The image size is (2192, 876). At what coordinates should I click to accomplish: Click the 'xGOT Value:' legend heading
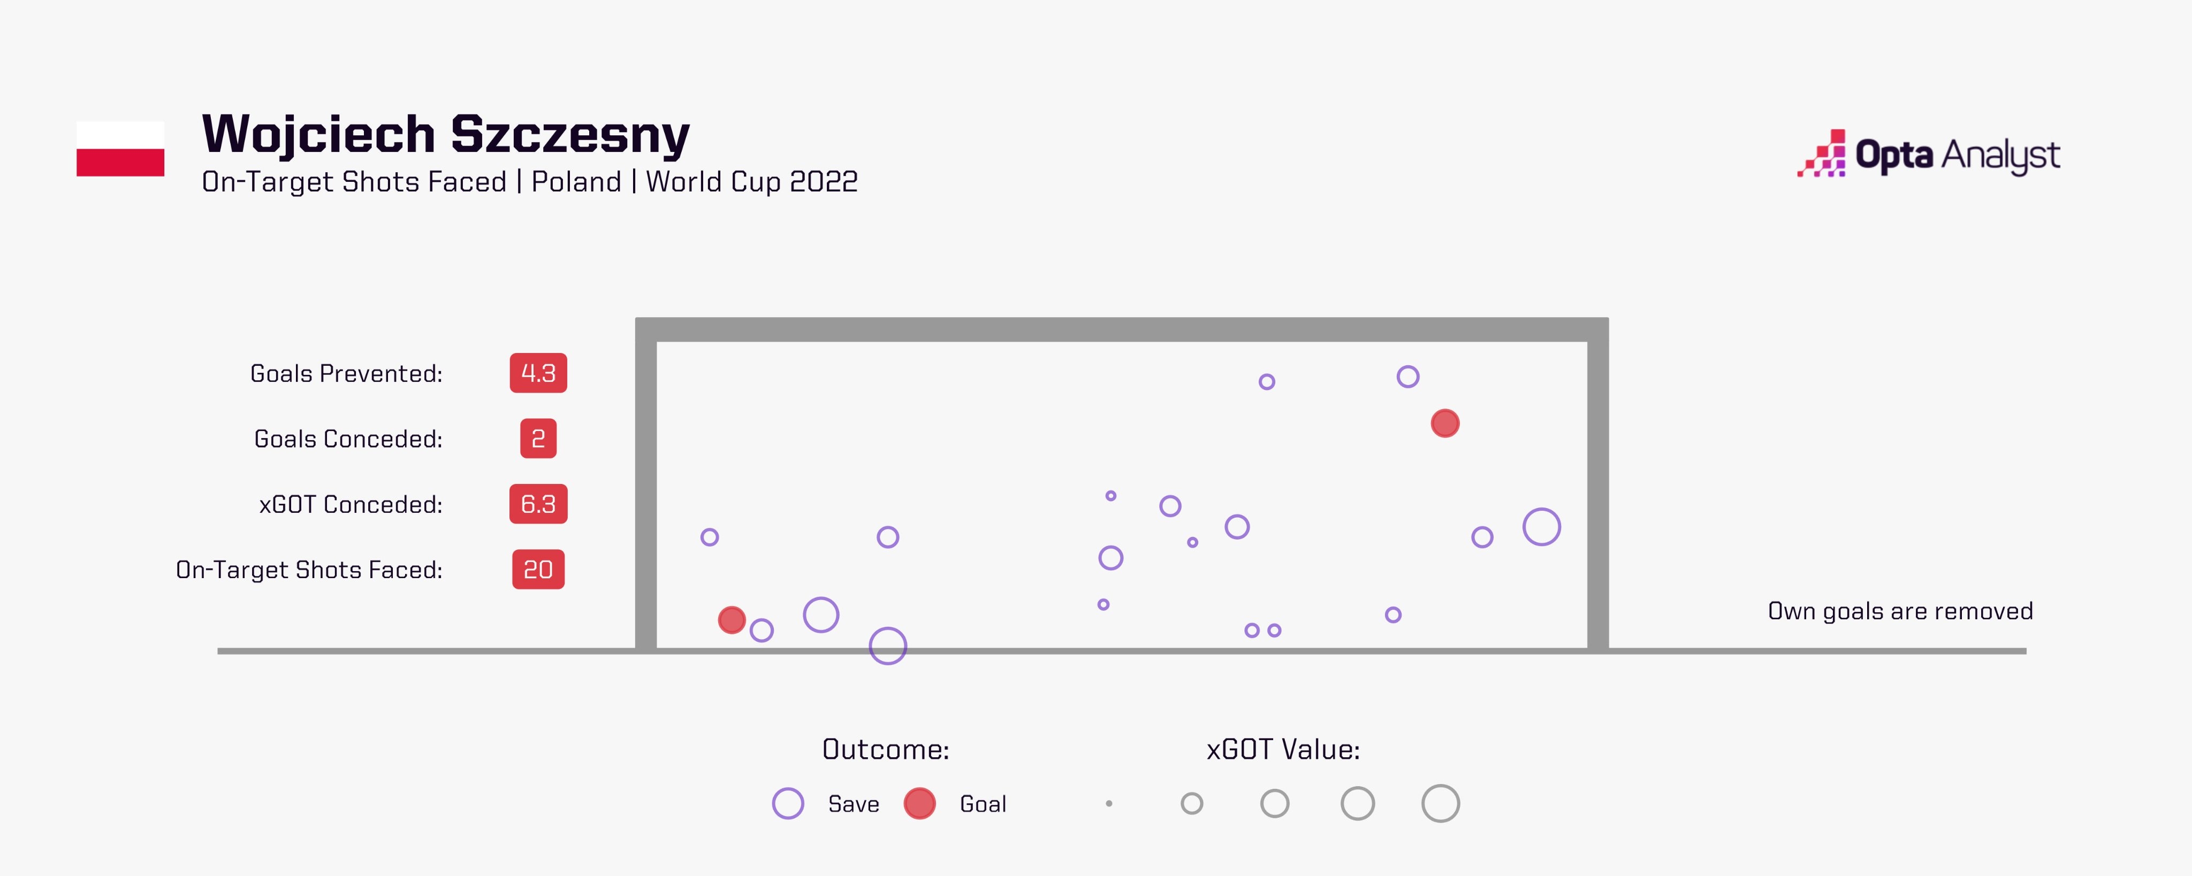(x=1283, y=748)
